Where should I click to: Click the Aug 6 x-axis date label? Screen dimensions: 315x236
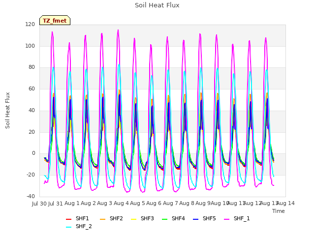154,203
